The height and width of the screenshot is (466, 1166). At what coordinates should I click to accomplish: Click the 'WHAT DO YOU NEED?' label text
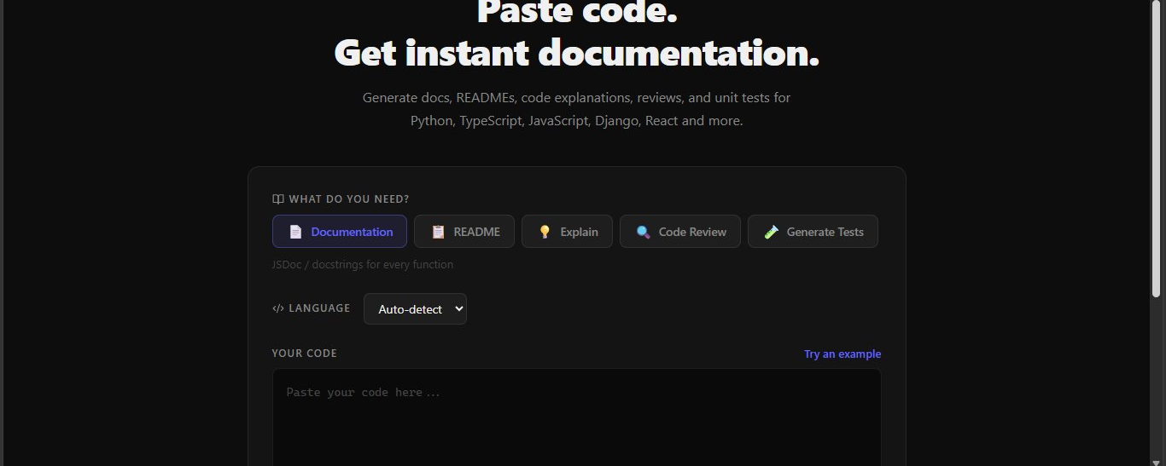tap(349, 199)
